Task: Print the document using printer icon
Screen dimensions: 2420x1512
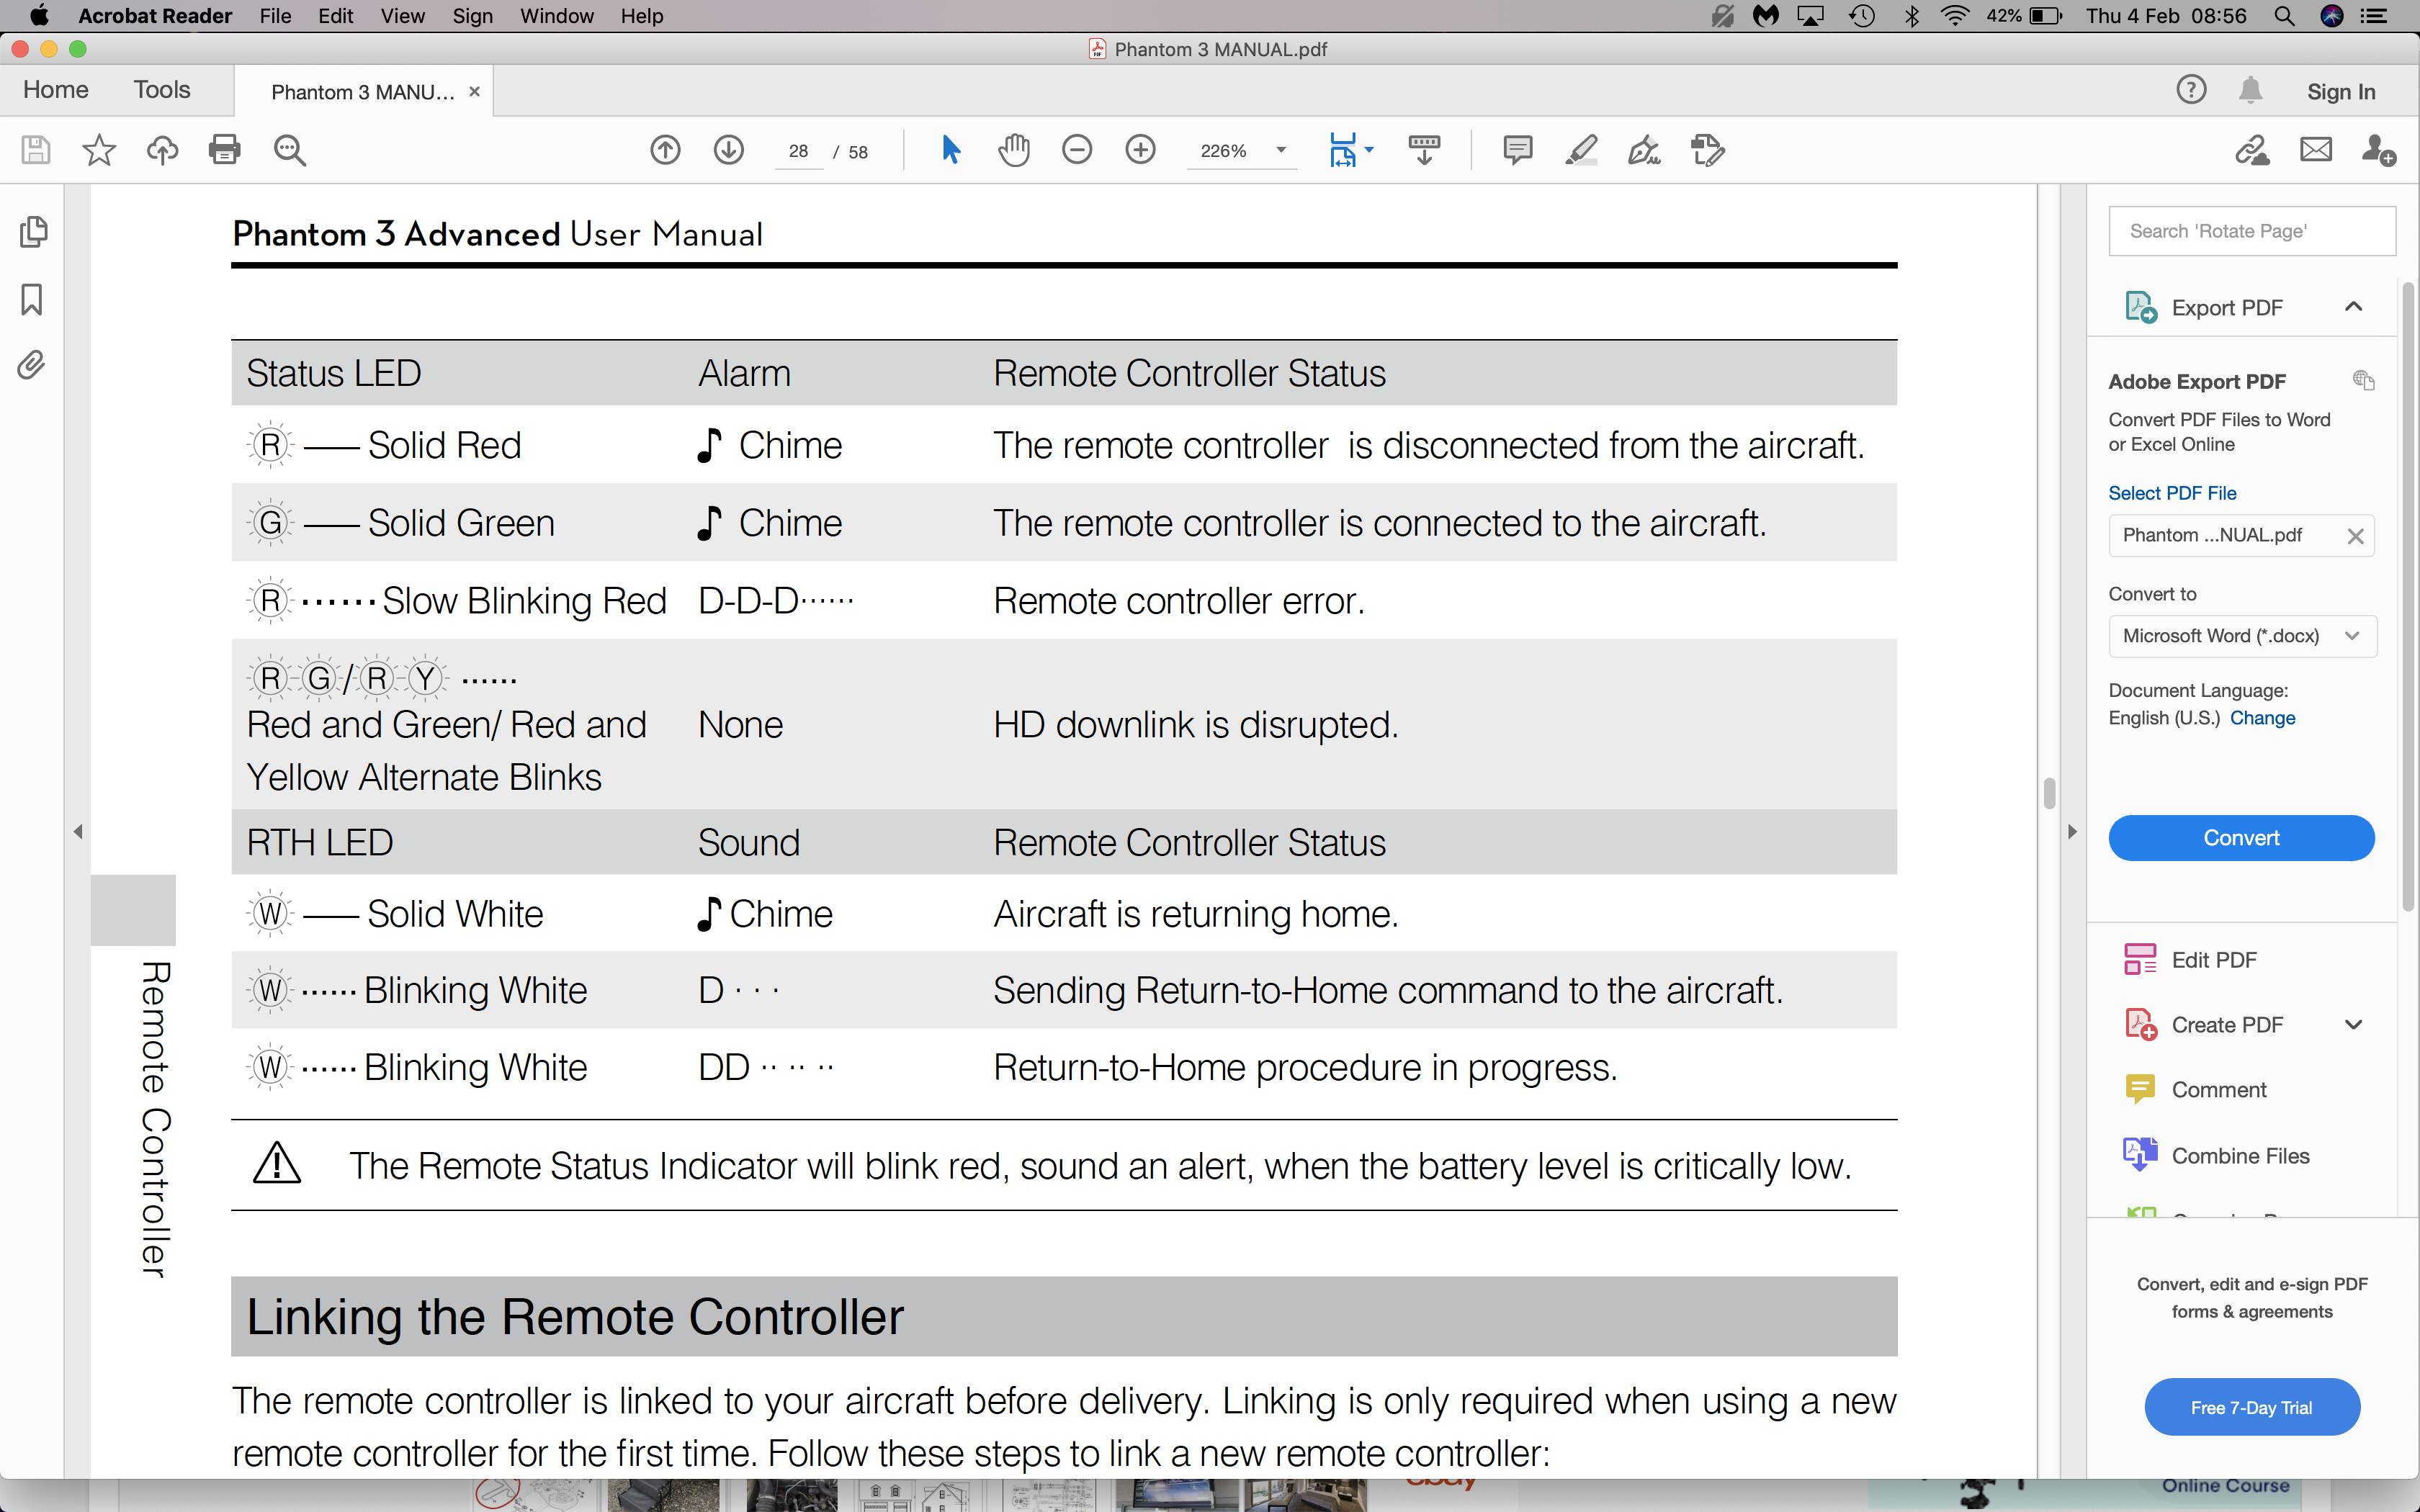Action: pos(225,151)
